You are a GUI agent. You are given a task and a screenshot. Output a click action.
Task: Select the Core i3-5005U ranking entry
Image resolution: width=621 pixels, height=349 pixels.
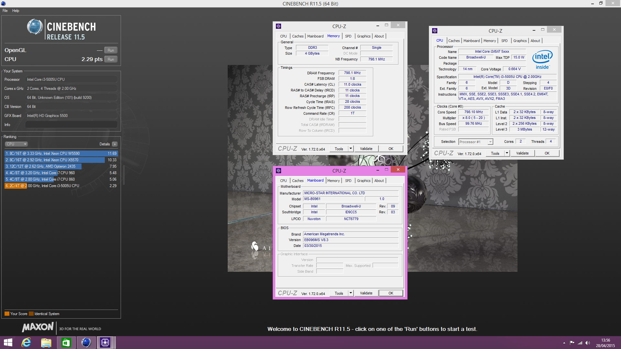click(x=61, y=186)
